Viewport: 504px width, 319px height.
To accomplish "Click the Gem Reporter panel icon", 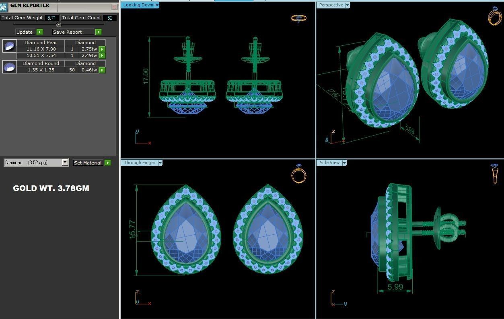I will [4, 7].
